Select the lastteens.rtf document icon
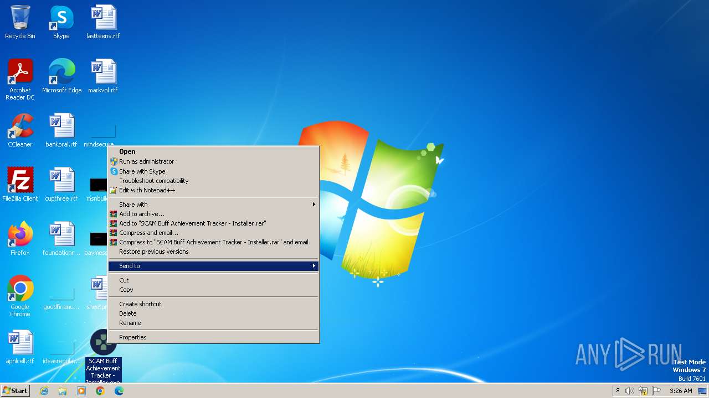The image size is (709, 398). click(x=103, y=22)
